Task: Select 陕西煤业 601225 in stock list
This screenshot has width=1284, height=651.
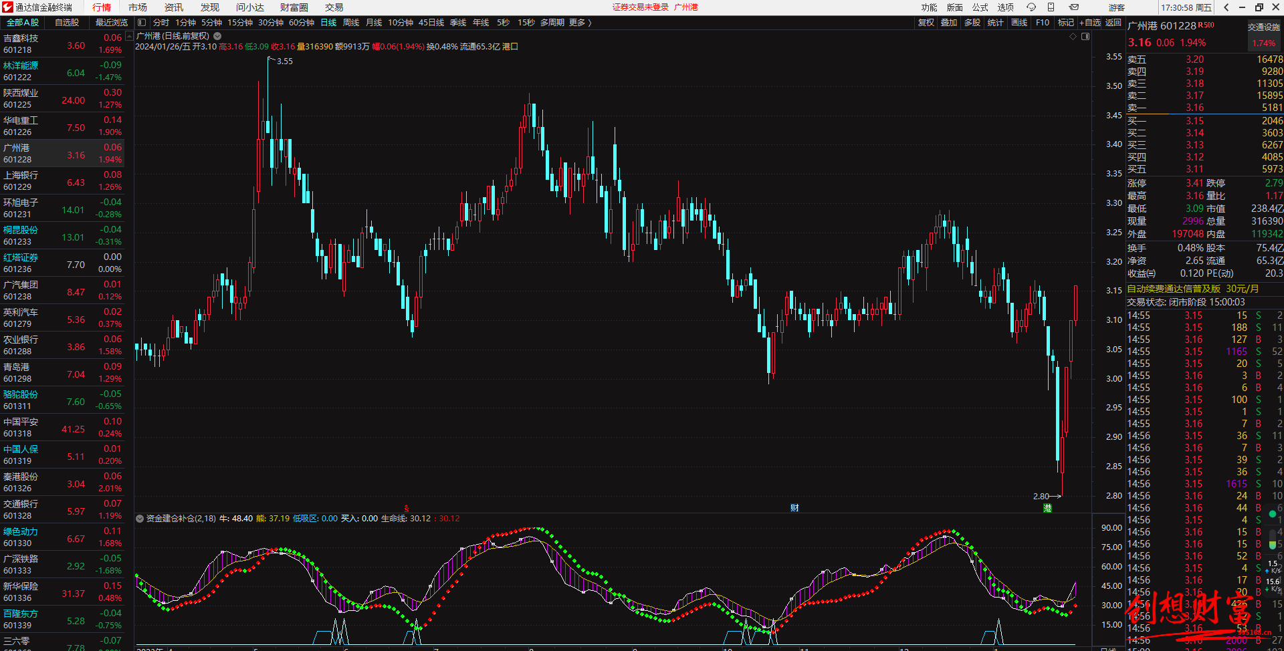Action: (x=62, y=99)
